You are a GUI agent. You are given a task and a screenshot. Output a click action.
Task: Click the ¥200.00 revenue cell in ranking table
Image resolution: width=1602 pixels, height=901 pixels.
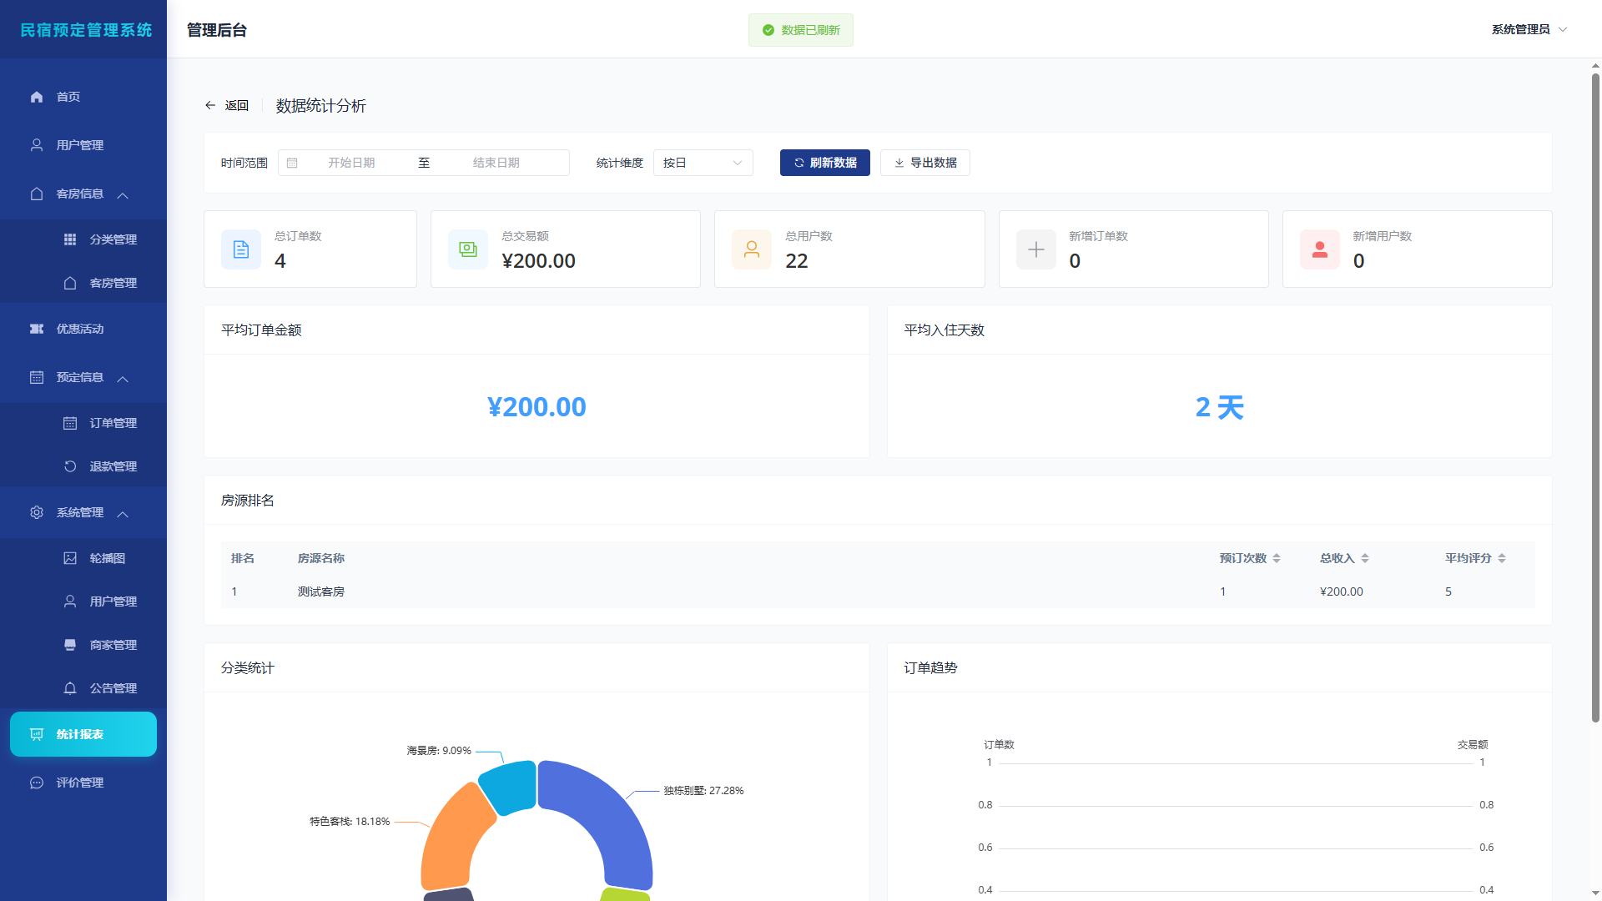pyautogui.click(x=1342, y=591)
